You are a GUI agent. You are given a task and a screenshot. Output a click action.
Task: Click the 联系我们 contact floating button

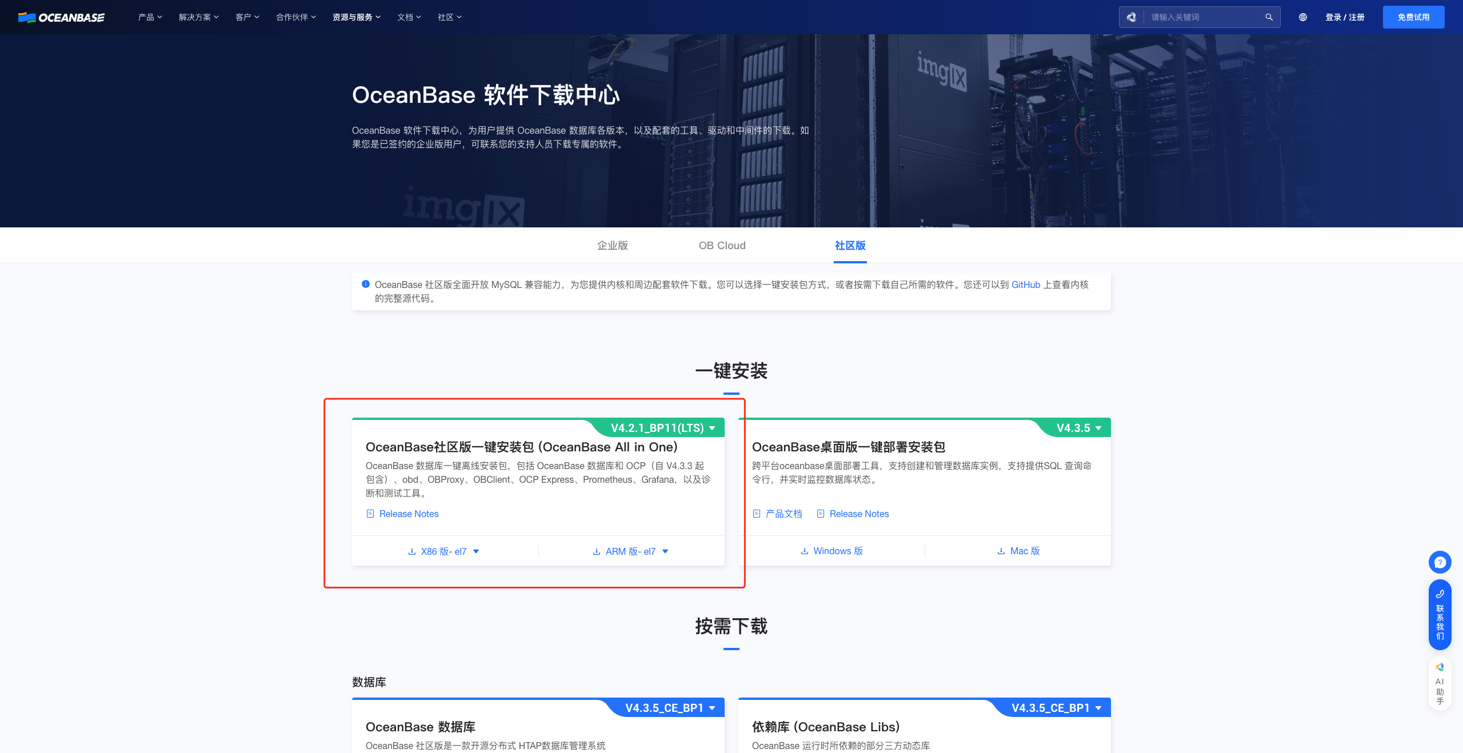[1440, 615]
